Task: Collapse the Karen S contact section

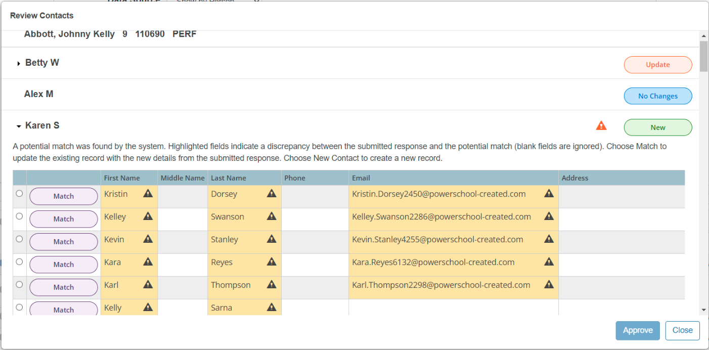Action: [x=19, y=125]
